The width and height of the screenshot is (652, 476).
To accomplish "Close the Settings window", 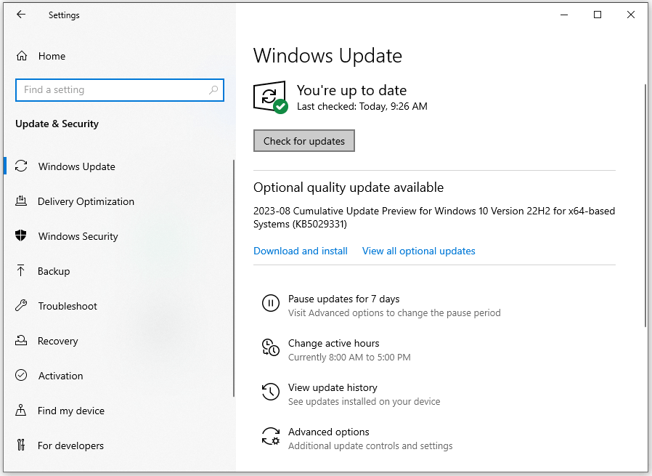I will click(631, 15).
